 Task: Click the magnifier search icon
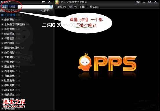(x=51, y=7)
